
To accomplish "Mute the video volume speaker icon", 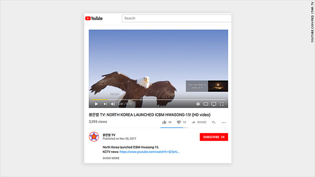I will pyautogui.click(x=113, y=104).
